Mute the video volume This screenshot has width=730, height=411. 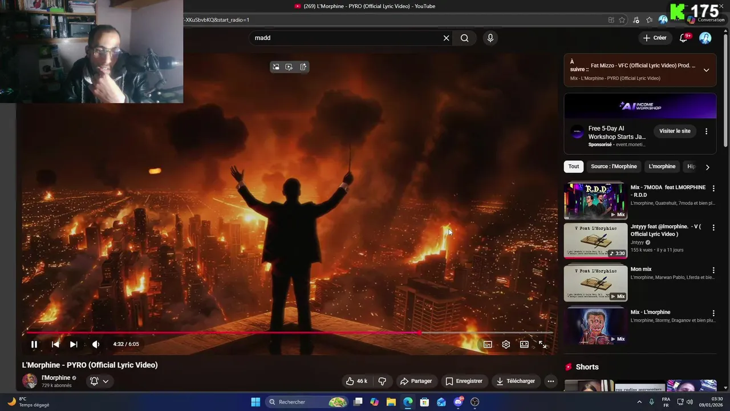96,344
